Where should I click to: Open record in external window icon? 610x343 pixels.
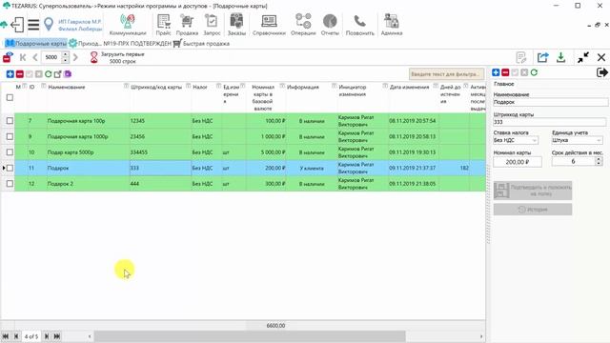pos(57,74)
